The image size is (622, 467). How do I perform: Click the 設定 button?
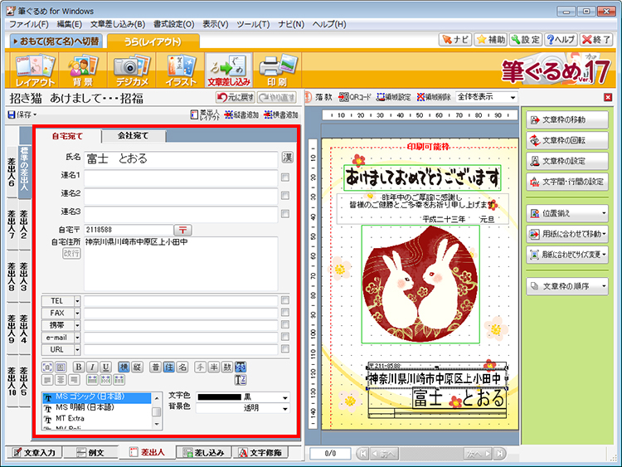pos(526,40)
